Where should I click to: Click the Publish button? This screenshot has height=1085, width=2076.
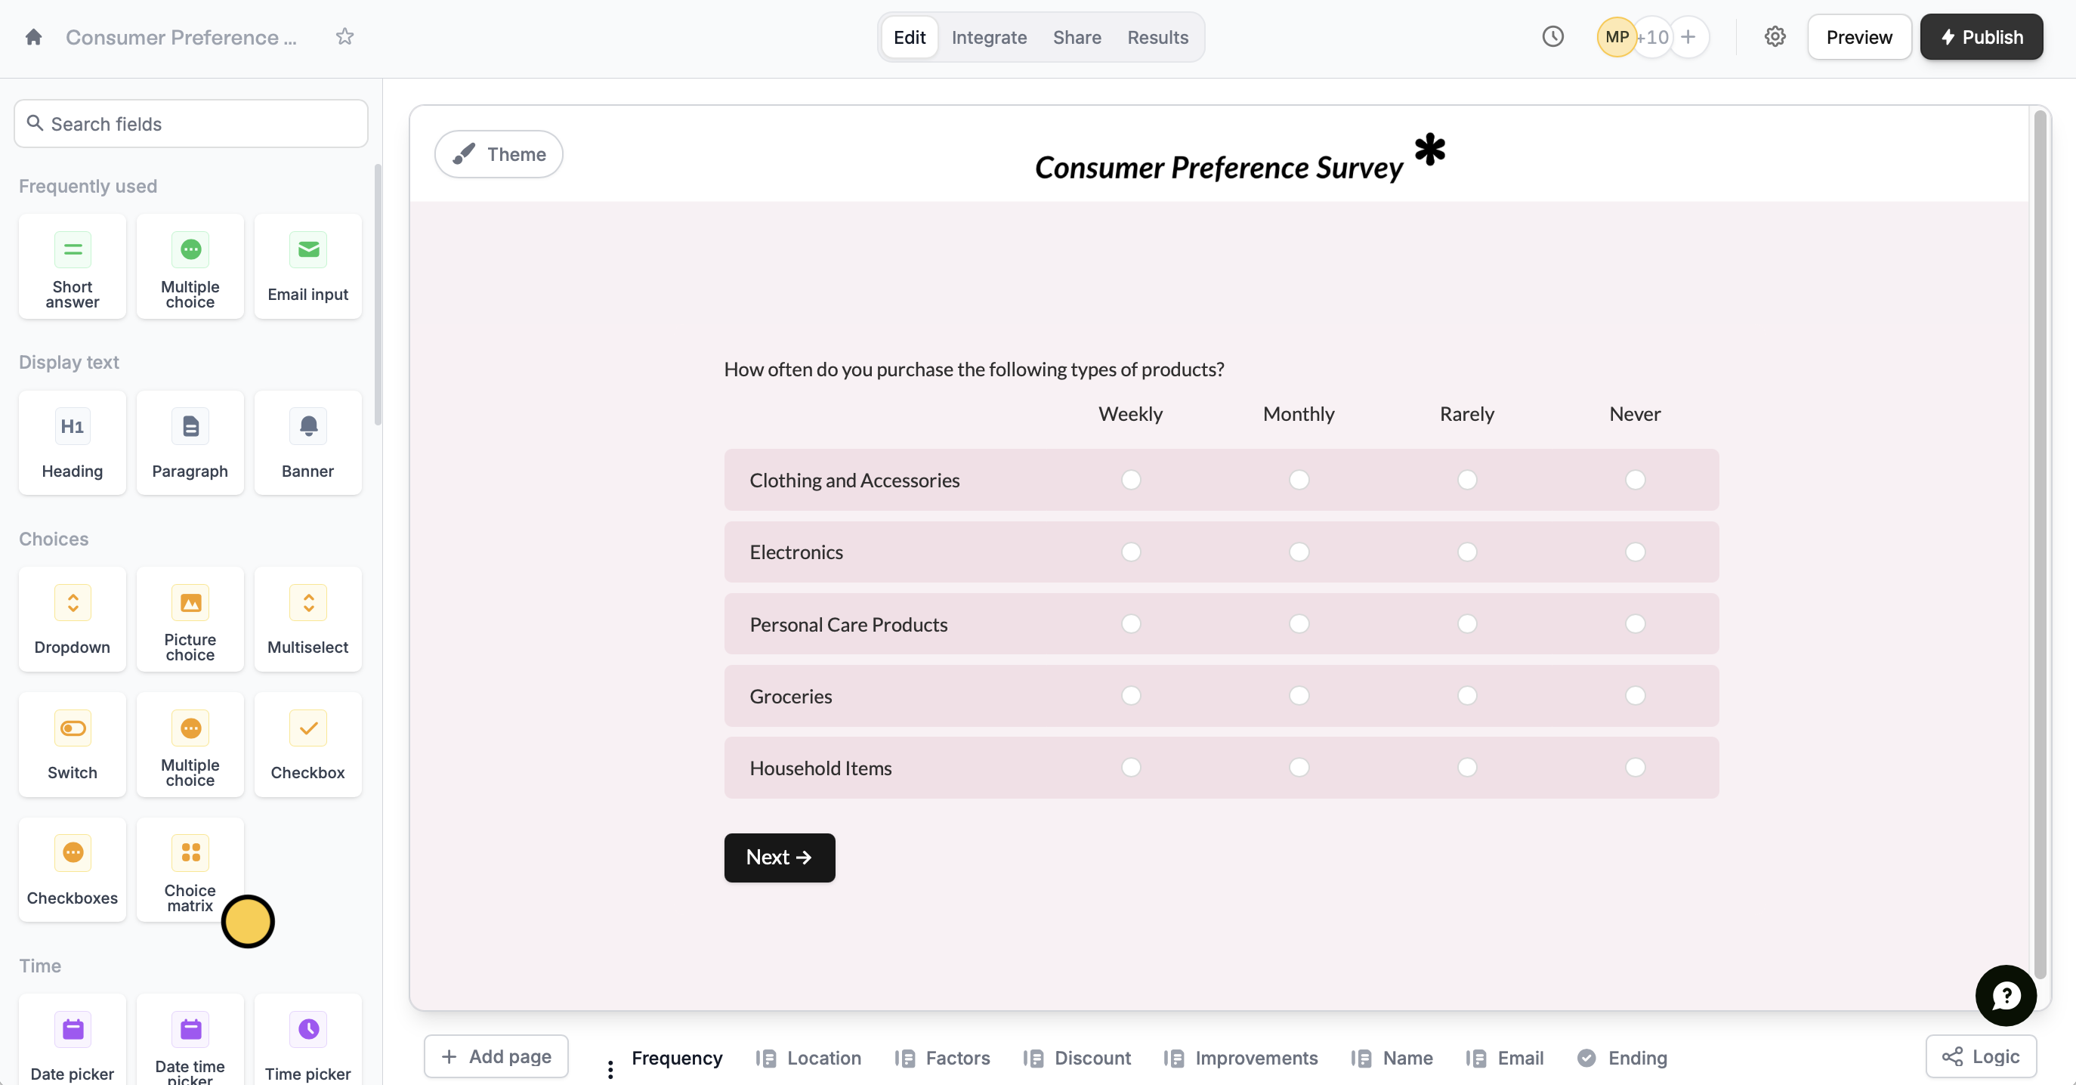(x=1980, y=37)
